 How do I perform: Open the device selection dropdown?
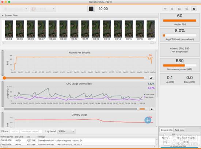click(15, 9)
